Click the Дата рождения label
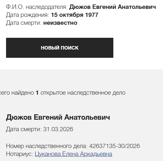The image size is (163, 161). [28, 15]
